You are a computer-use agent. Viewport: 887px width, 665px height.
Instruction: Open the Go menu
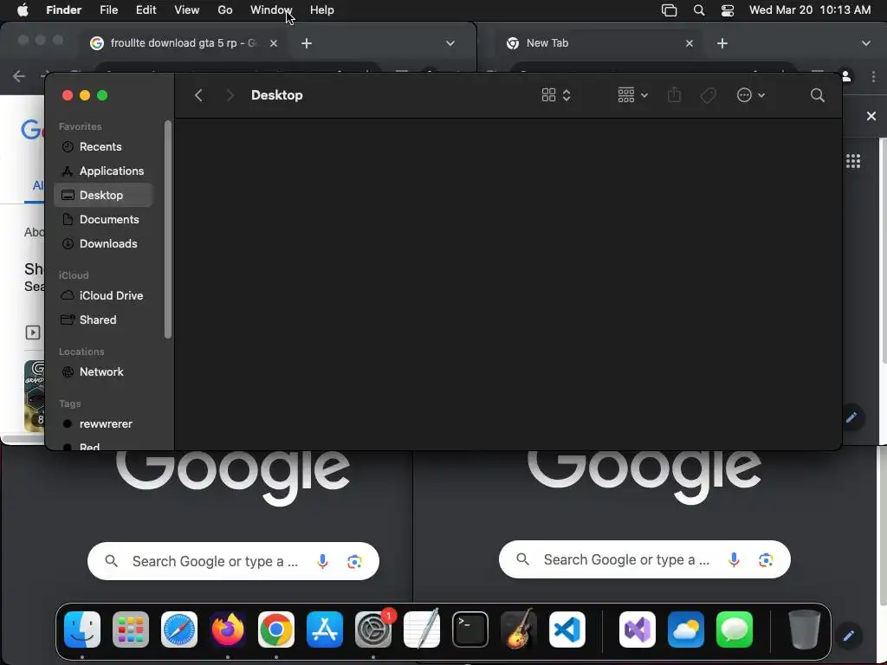pos(225,10)
